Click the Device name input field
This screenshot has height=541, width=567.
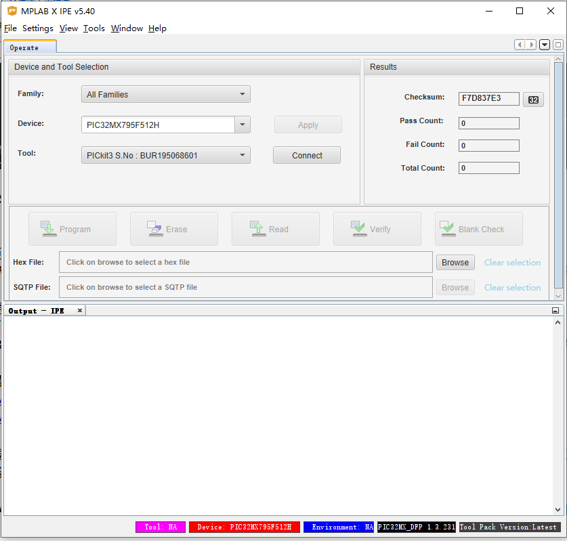click(158, 125)
